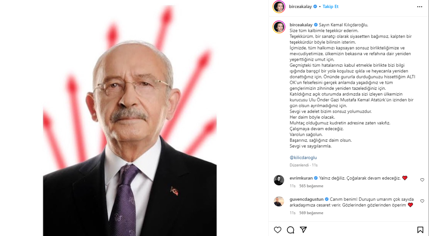Open comments with the speech bubble icon
Image resolution: width=429 pixels, height=236 pixels.
click(291, 230)
